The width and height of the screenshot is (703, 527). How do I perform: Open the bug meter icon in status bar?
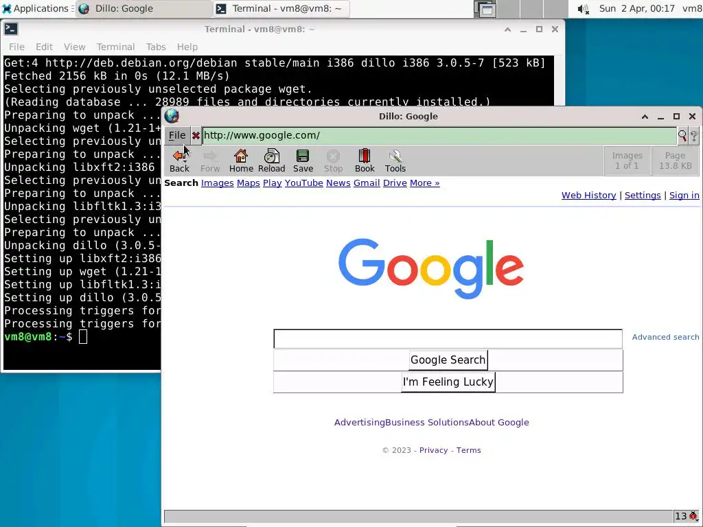(x=693, y=516)
